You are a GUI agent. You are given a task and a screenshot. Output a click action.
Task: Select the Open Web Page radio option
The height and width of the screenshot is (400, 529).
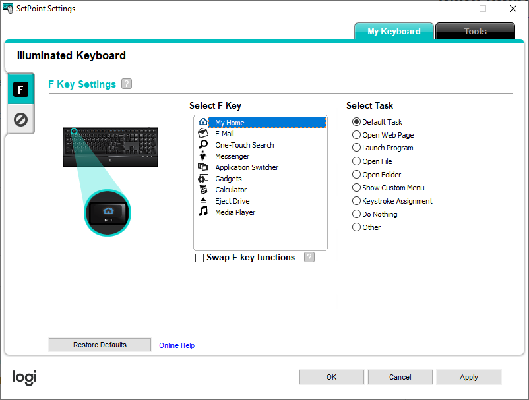(357, 135)
